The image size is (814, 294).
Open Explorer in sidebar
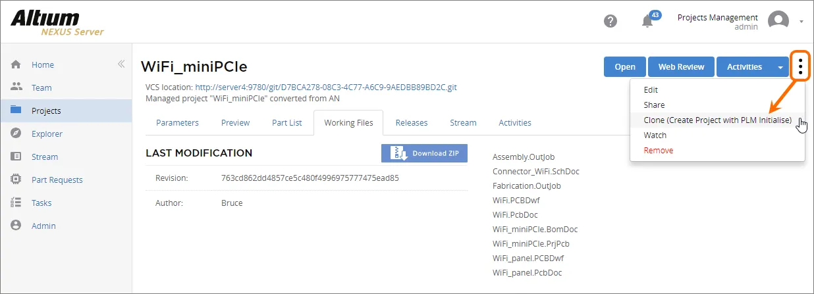[47, 134]
